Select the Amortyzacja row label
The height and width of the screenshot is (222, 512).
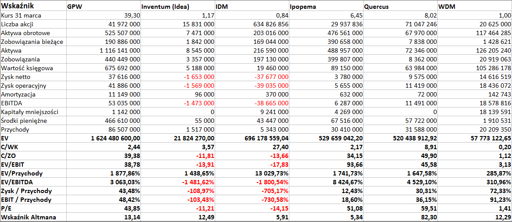click(18, 95)
